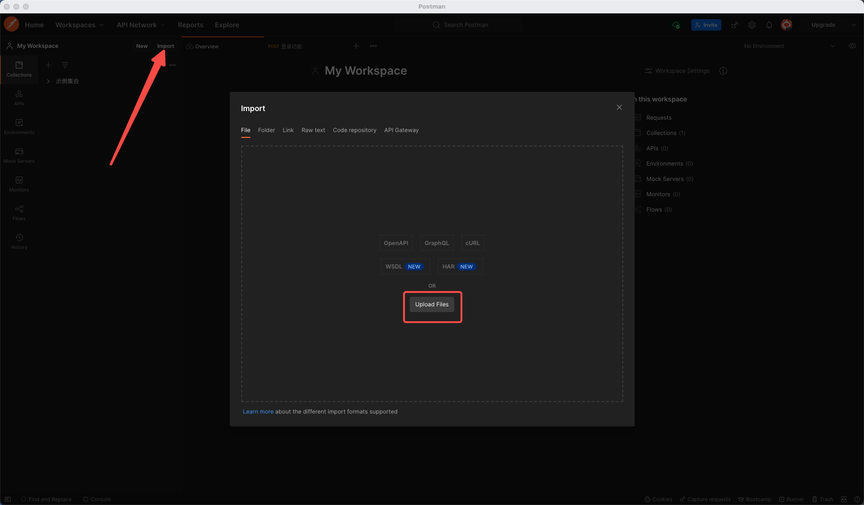This screenshot has height=505, width=864.
Task: Open Workspace Settings
Action: point(677,71)
